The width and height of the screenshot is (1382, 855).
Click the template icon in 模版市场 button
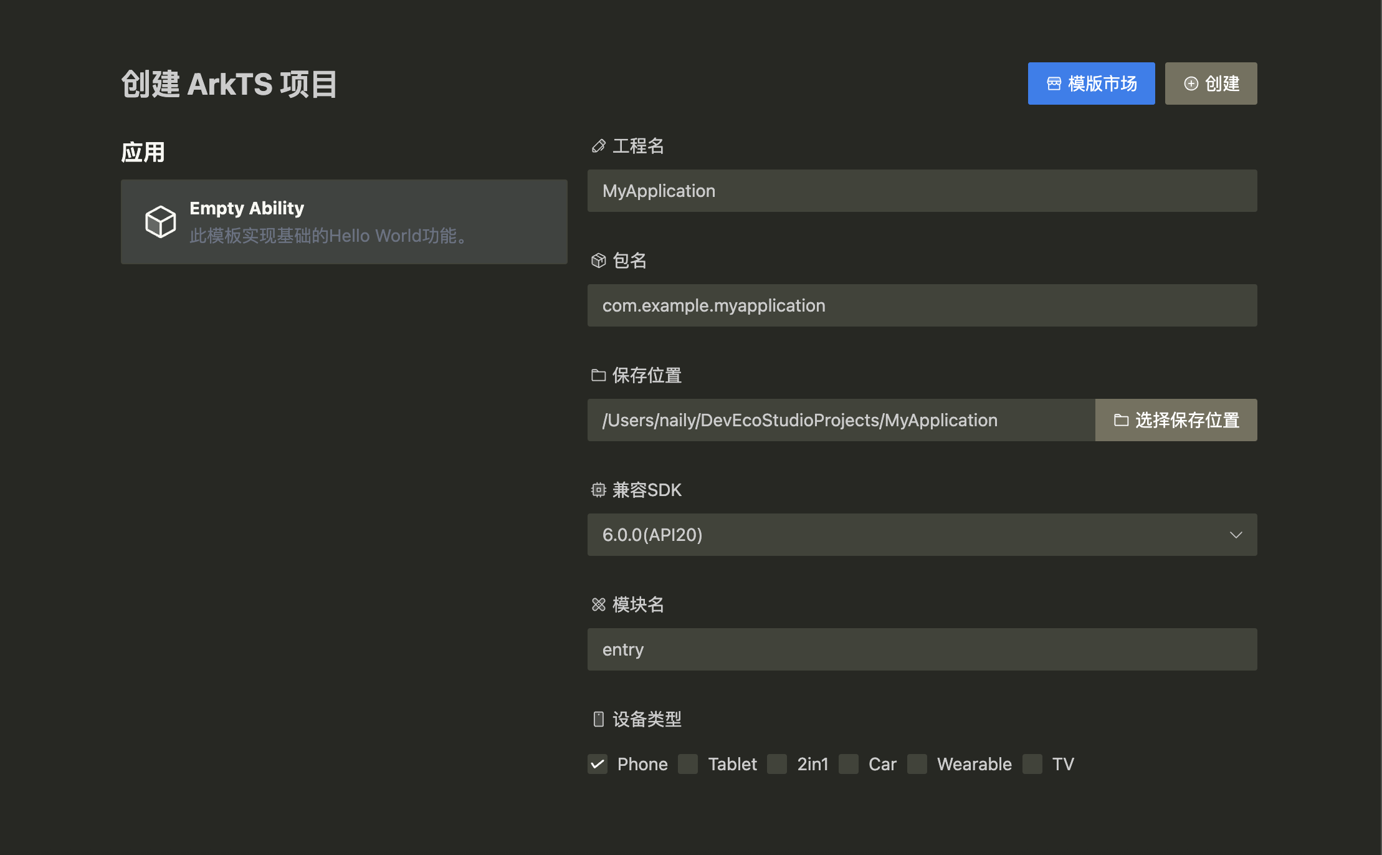click(1054, 84)
